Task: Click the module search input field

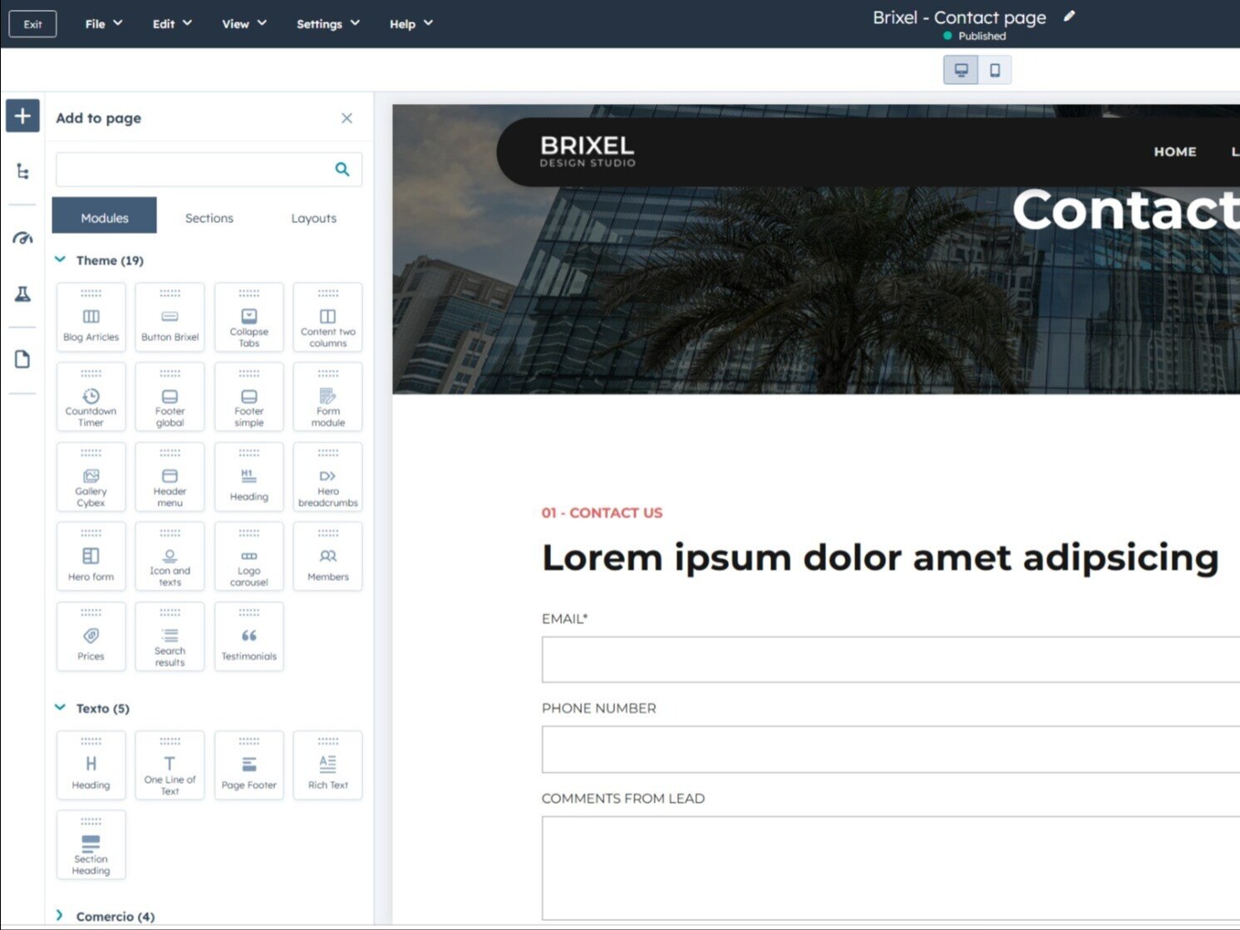Action: point(195,170)
